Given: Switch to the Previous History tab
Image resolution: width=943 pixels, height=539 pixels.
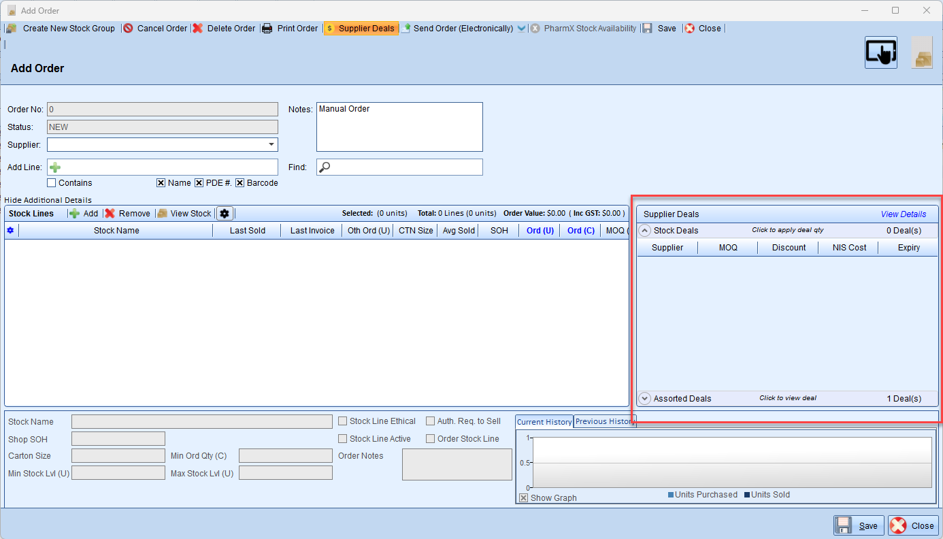Looking at the screenshot, I should coord(604,422).
